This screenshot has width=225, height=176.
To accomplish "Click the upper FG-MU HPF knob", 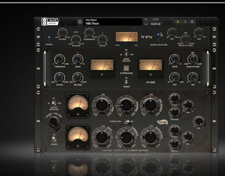I will 188,106.
